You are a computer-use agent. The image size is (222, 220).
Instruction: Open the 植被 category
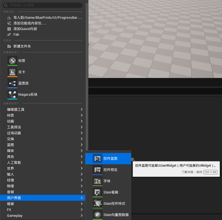tap(43, 204)
